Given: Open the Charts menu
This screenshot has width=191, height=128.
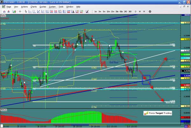Looking at the screenshot, I should coord(33,6).
